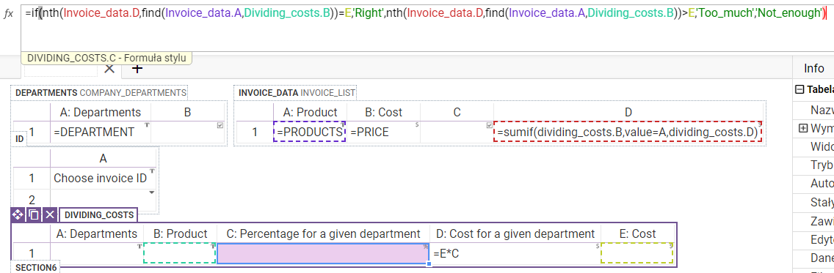The height and width of the screenshot is (273, 834).
Task: Select the DIVIDING_COSTS table label
Action: pos(98,214)
